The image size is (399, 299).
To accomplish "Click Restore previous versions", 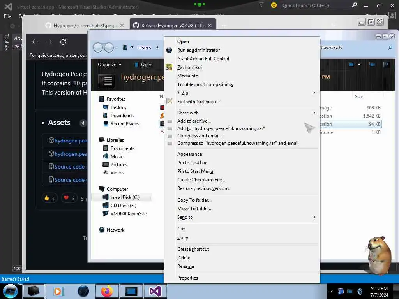I will (x=203, y=188).
